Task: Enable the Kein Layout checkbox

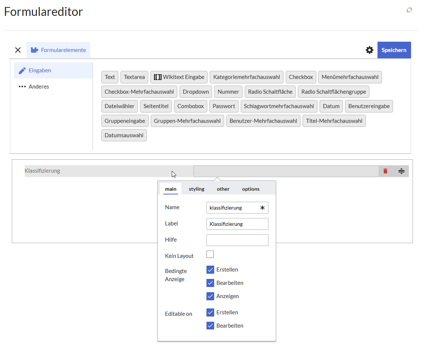Action: click(210, 254)
